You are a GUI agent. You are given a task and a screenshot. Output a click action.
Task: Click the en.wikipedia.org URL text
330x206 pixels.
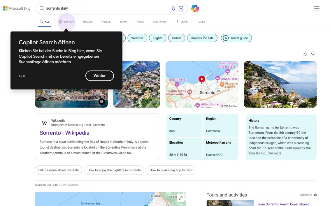click(x=78, y=125)
